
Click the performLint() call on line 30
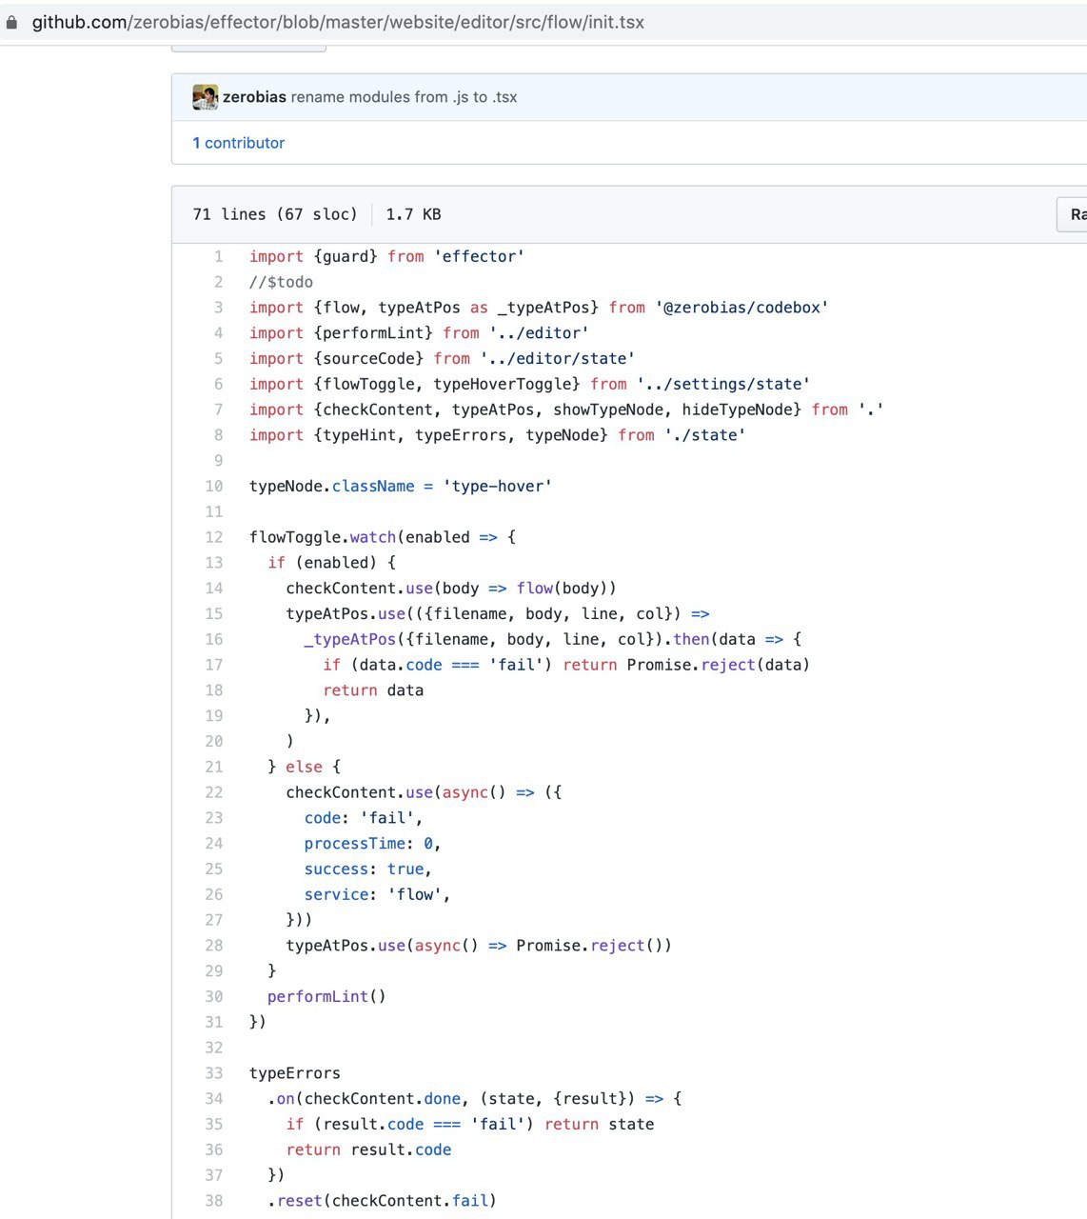[326, 996]
